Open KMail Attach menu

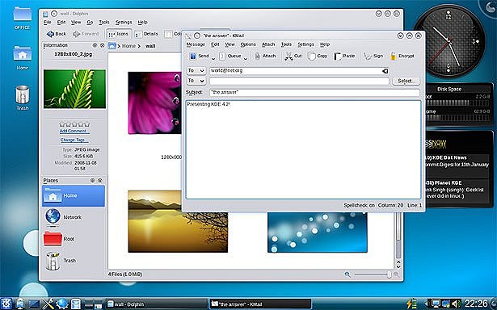click(268, 44)
